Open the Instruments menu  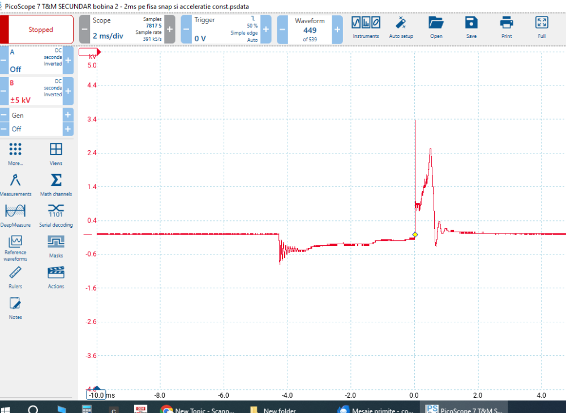click(x=366, y=27)
